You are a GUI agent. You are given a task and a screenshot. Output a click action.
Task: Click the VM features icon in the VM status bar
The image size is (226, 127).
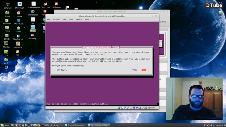[140, 108]
